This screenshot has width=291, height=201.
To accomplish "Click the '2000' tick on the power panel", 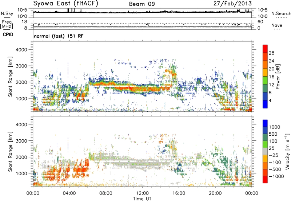I will click(21, 82).
